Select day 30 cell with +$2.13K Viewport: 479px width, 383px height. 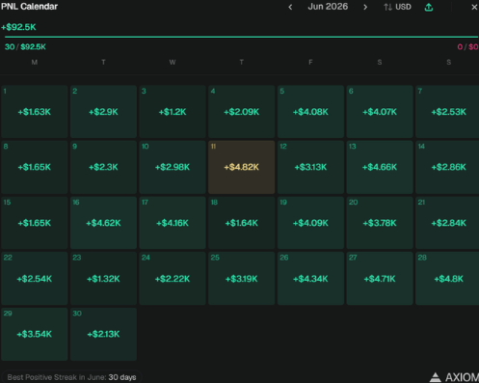[x=103, y=334]
